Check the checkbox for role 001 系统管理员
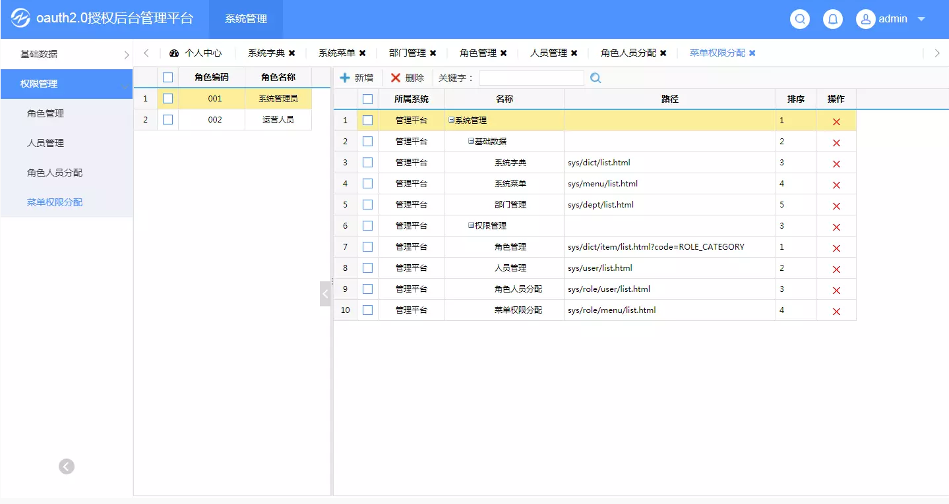 (168, 99)
